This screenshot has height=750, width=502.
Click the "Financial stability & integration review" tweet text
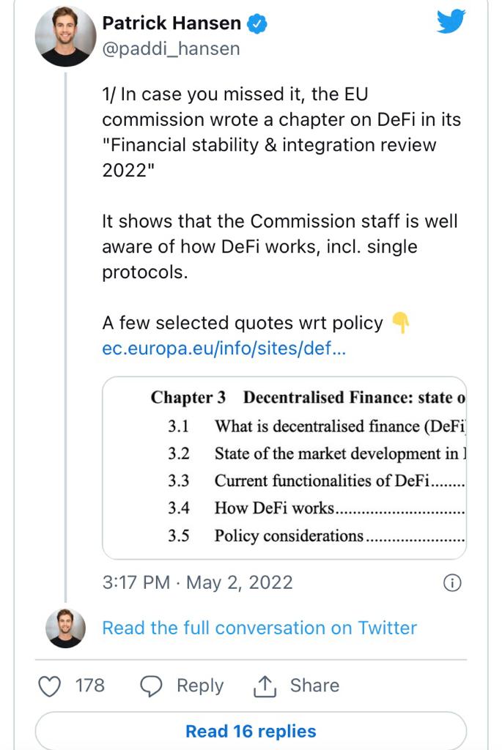(269, 144)
